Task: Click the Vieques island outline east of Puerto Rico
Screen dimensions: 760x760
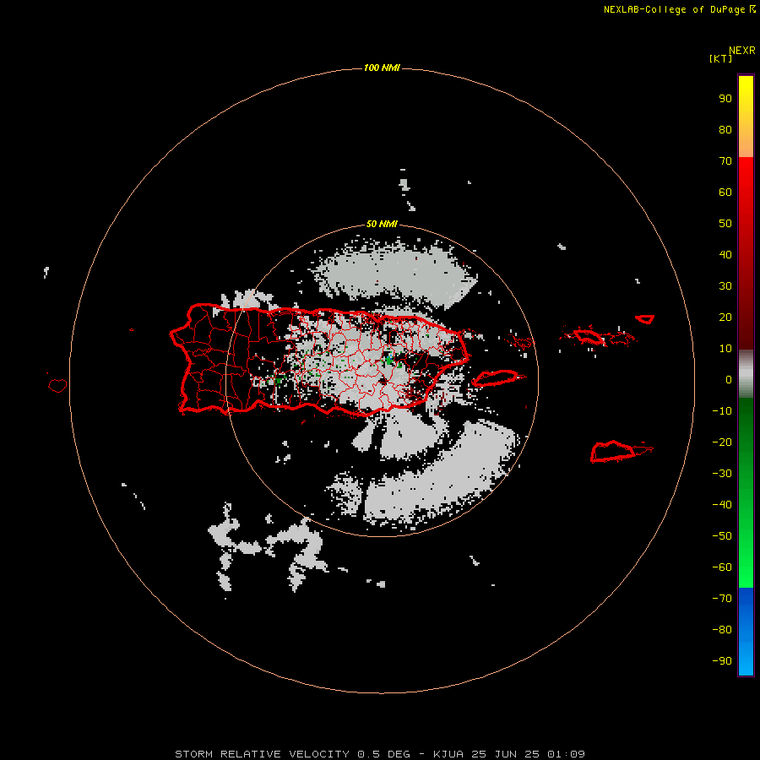Action: tap(497, 377)
